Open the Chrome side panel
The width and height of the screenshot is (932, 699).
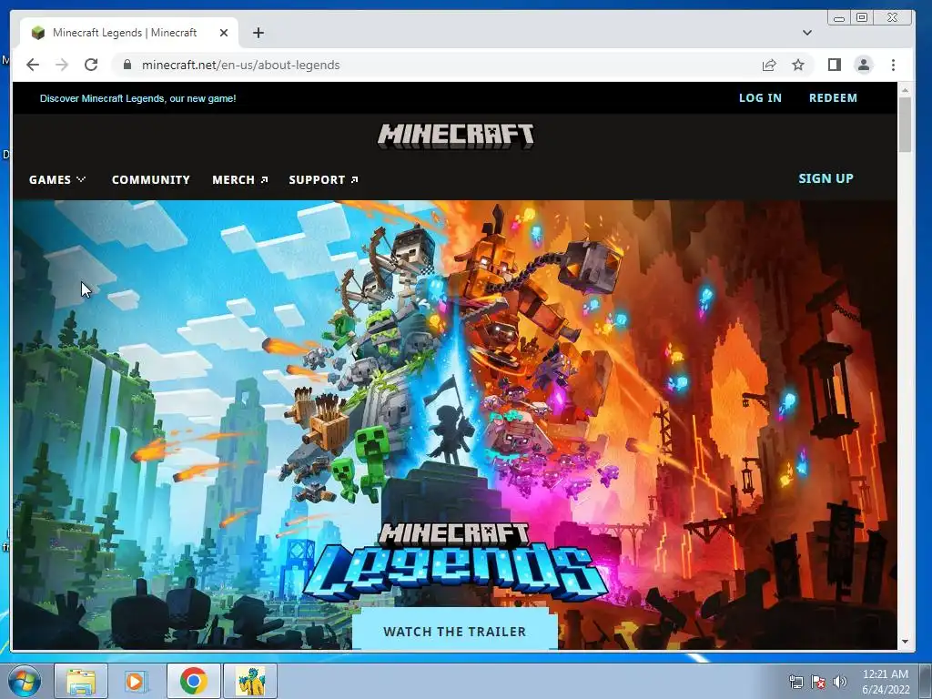(x=835, y=65)
